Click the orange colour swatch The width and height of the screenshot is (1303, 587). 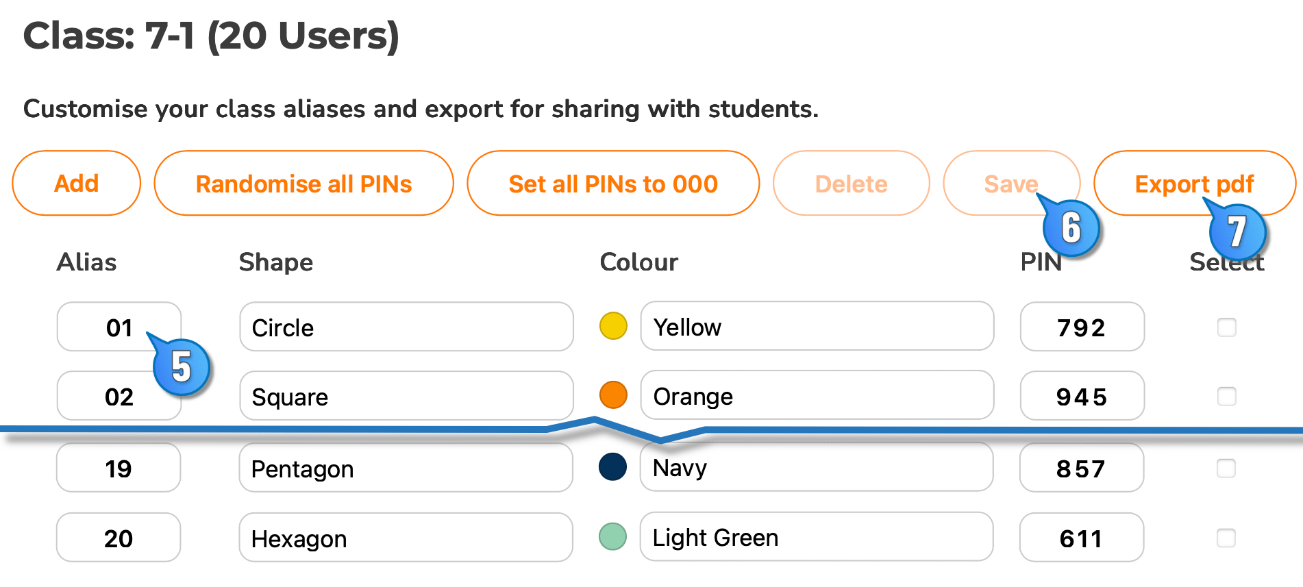[x=613, y=395]
